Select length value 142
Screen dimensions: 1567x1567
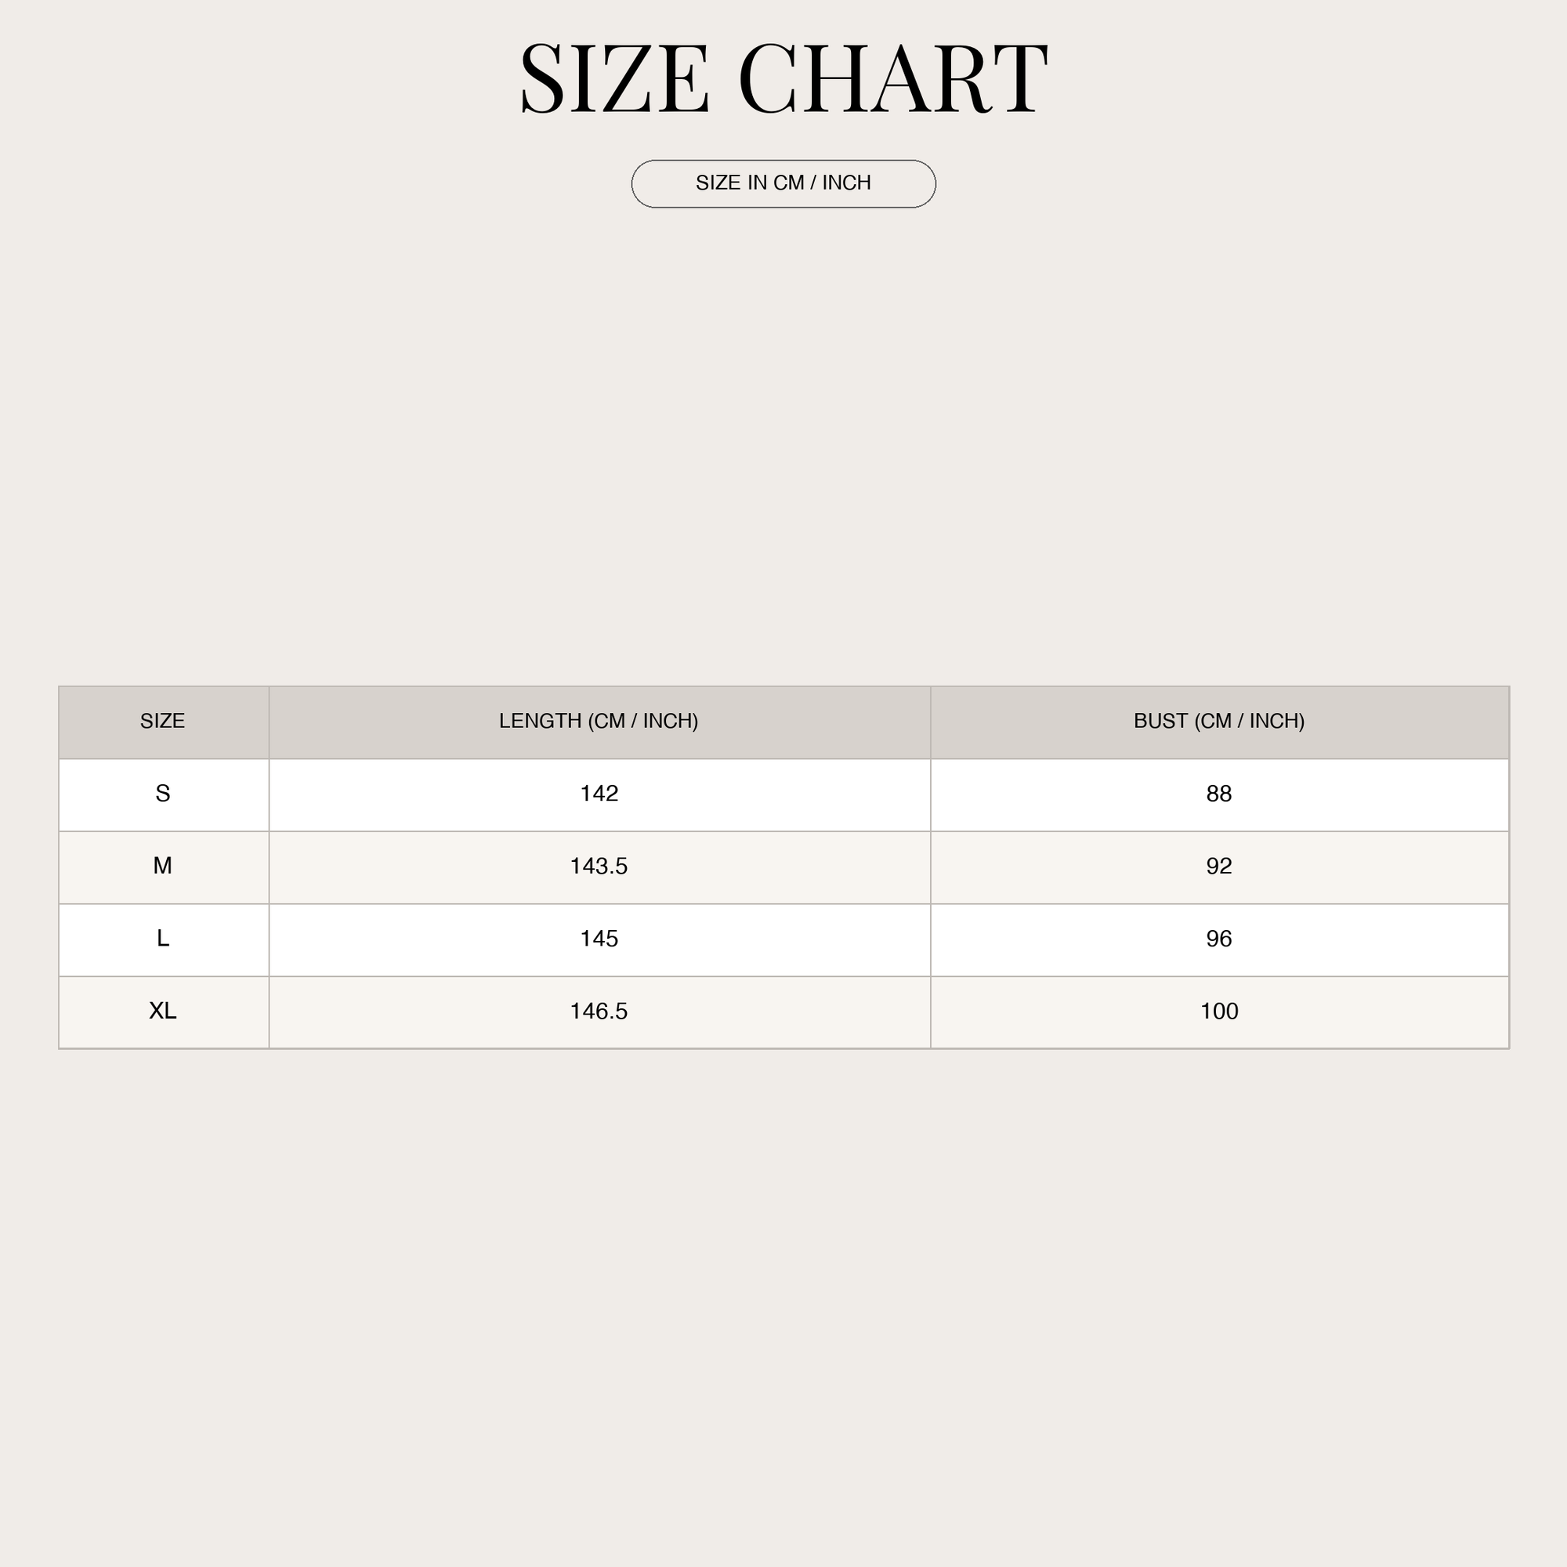pos(599,793)
